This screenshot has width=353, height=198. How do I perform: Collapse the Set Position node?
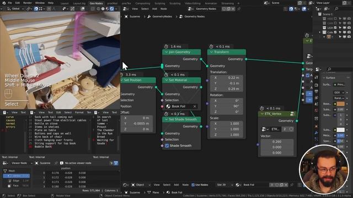click(x=122, y=80)
